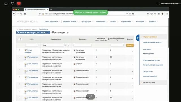Click the Подразделение filter field

[x=53, y=45]
